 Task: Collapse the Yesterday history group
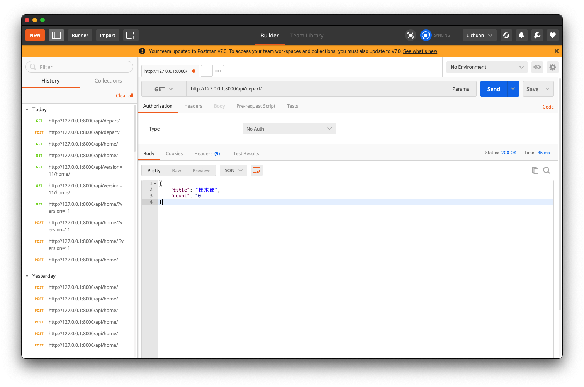27,276
